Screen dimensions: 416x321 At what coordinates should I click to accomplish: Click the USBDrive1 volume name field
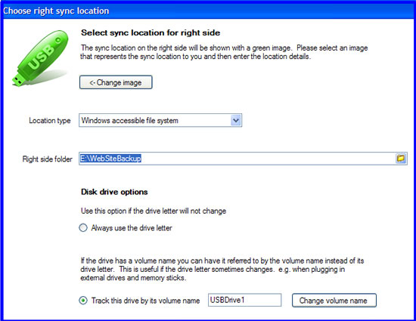click(x=244, y=300)
